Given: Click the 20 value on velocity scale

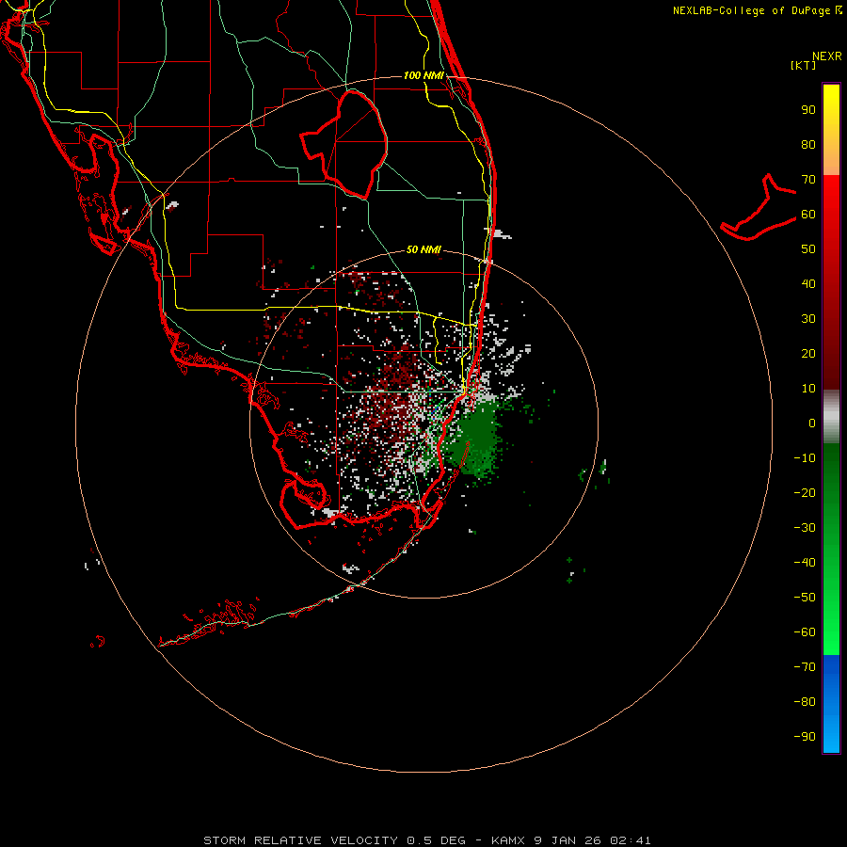Looking at the screenshot, I should (x=808, y=354).
